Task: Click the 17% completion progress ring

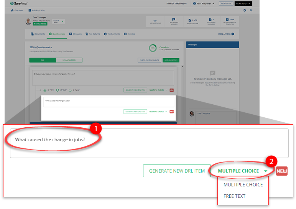Action: point(153,48)
